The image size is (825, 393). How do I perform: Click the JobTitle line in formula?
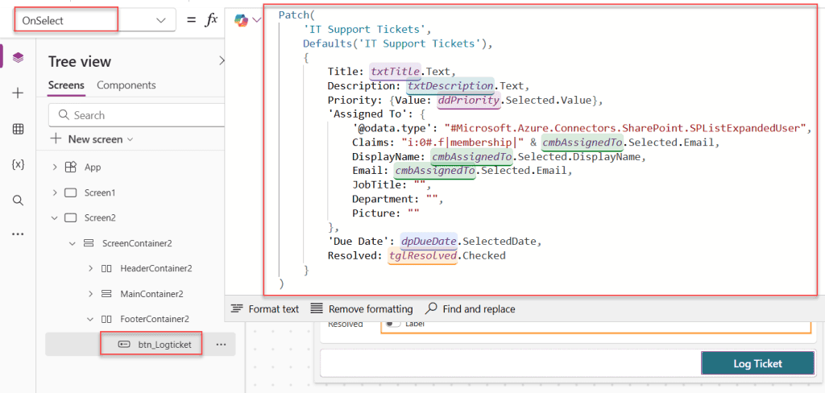392,184
